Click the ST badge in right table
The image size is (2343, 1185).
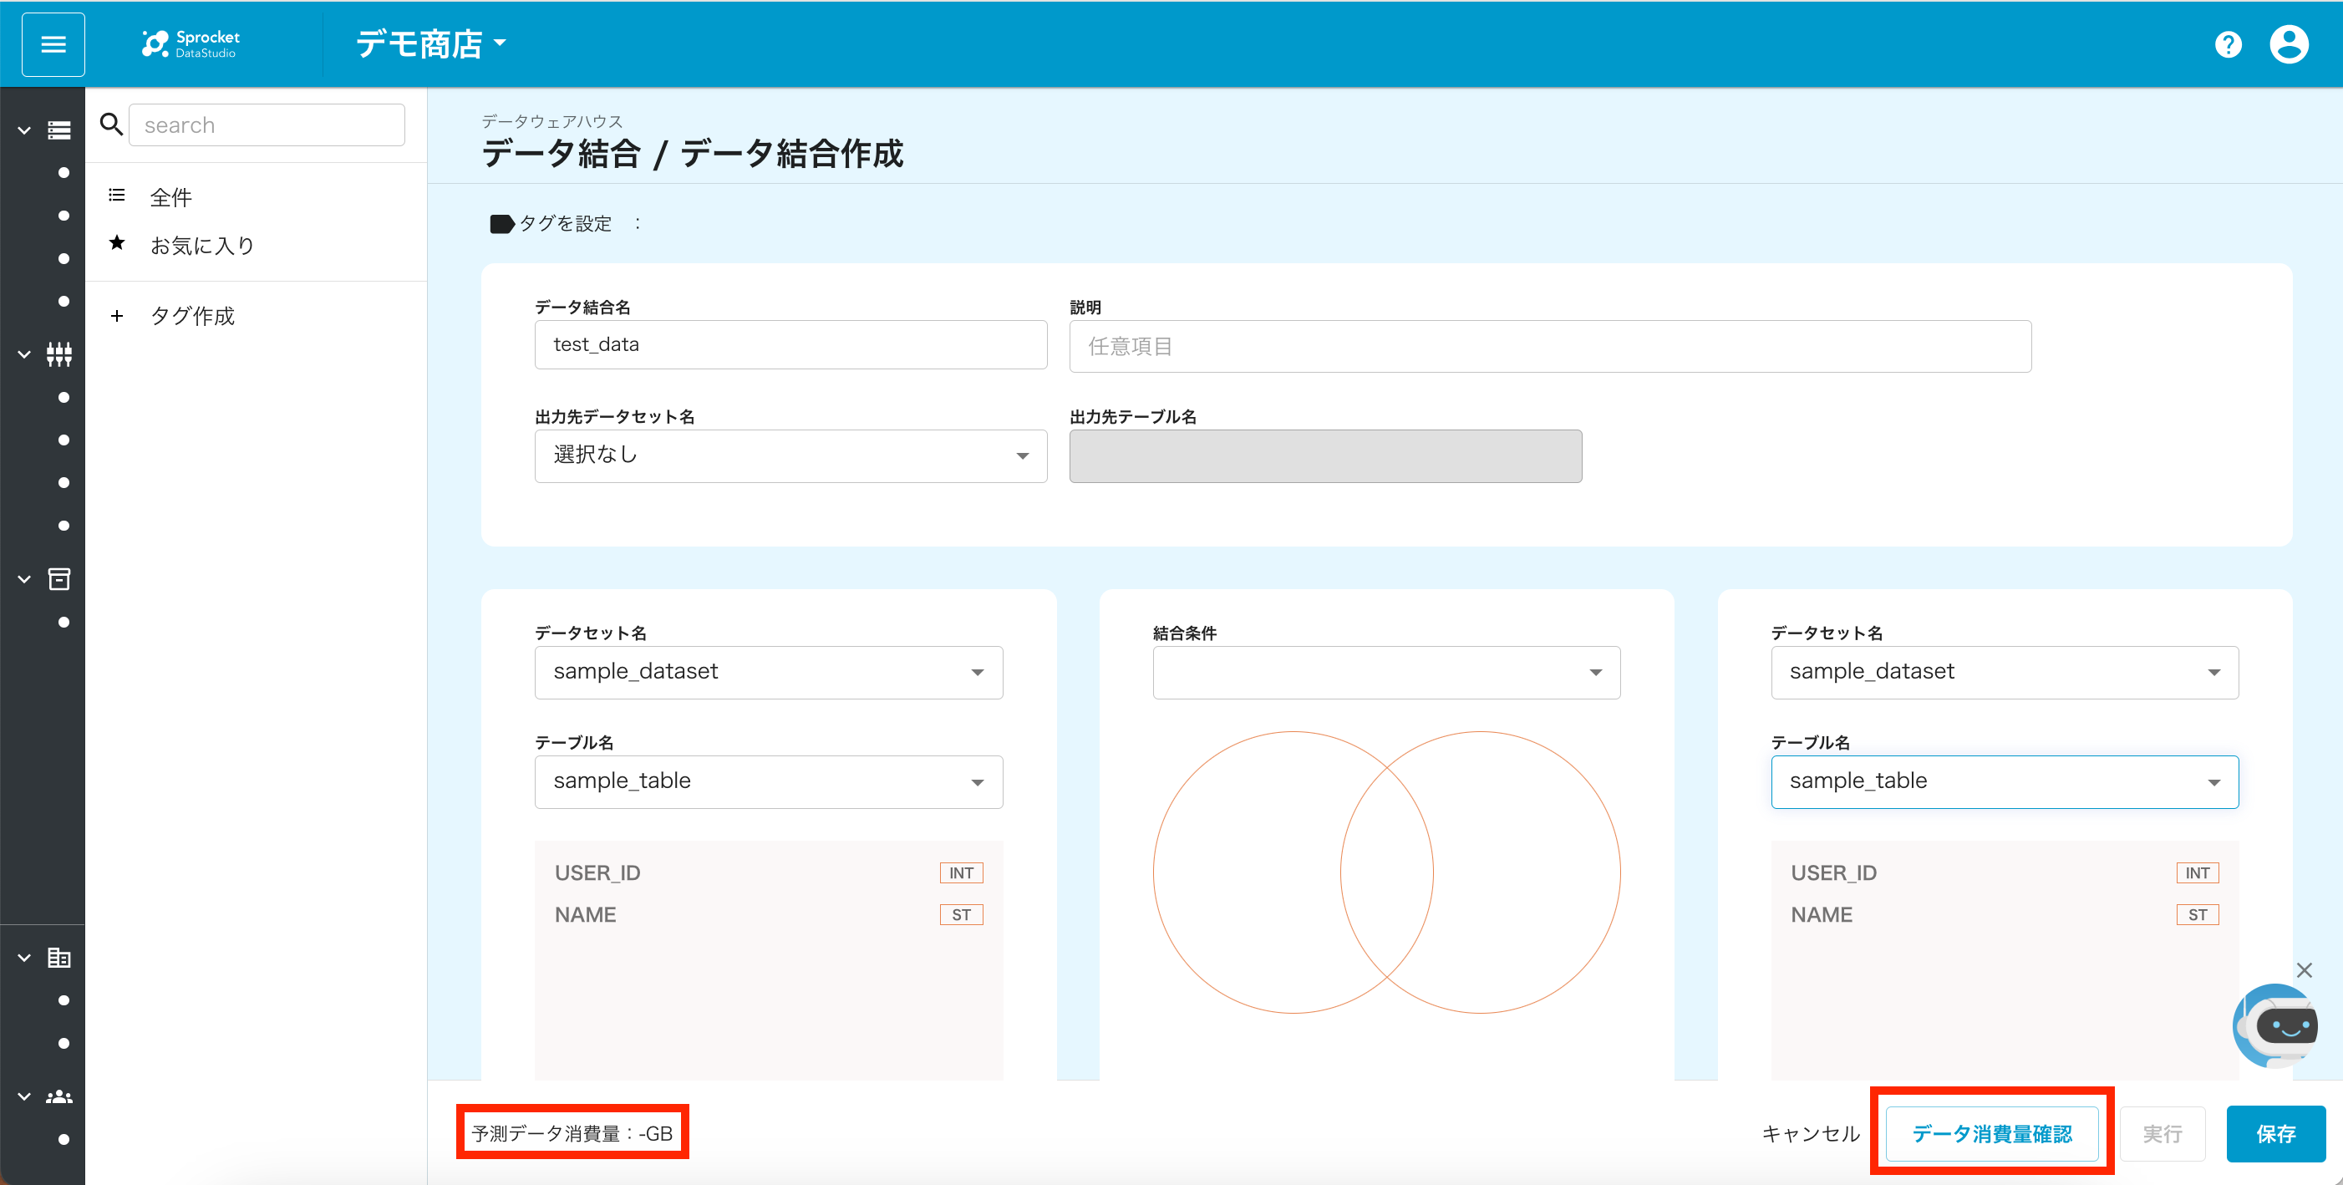[x=2197, y=915]
